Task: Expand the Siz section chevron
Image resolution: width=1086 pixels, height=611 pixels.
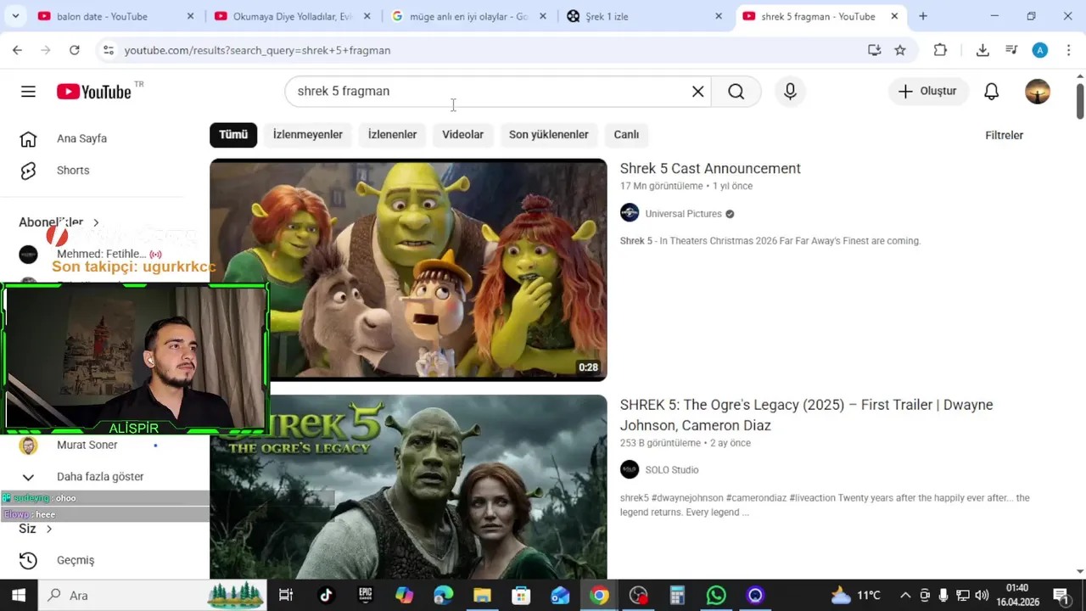Action: (x=48, y=529)
